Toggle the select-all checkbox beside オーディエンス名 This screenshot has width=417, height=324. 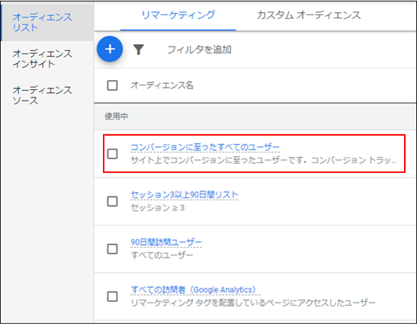point(112,85)
